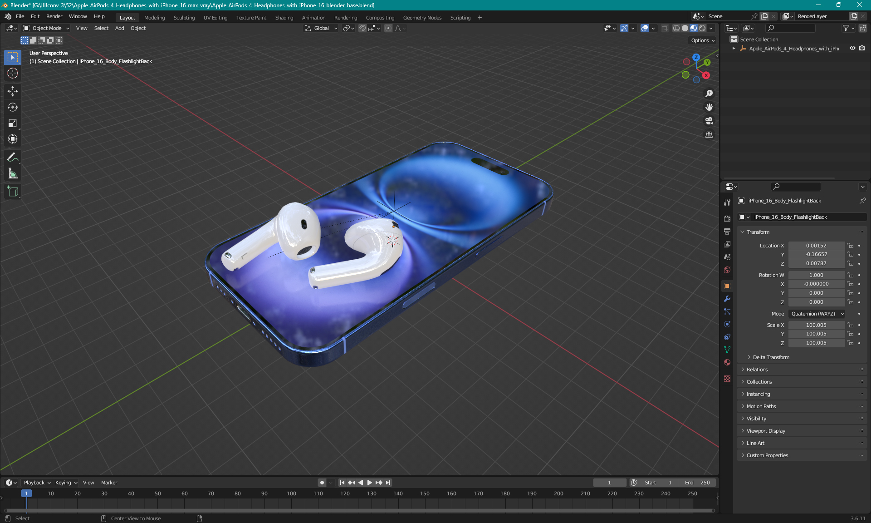
Task: Activate the Rotate tool
Action: pyautogui.click(x=13, y=107)
